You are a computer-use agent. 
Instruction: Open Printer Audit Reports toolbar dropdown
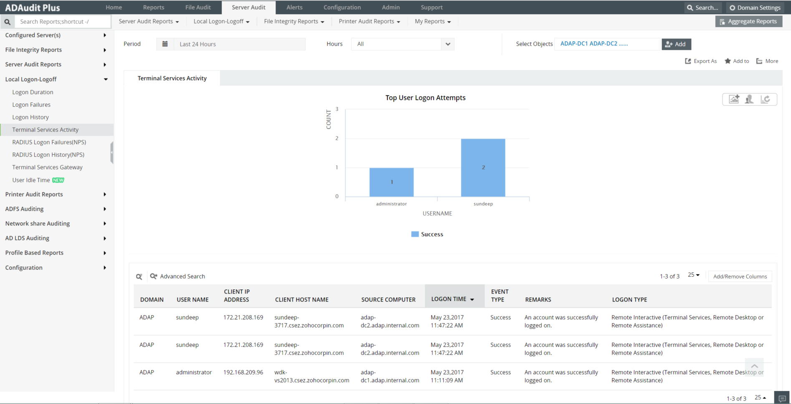(369, 21)
